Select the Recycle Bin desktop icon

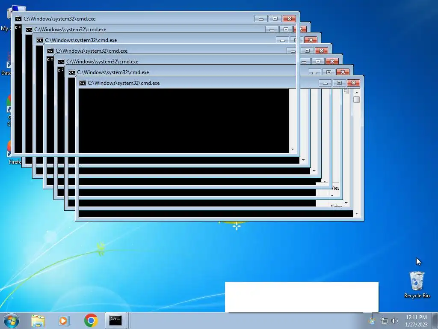pyautogui.click(x=417, y=284)
